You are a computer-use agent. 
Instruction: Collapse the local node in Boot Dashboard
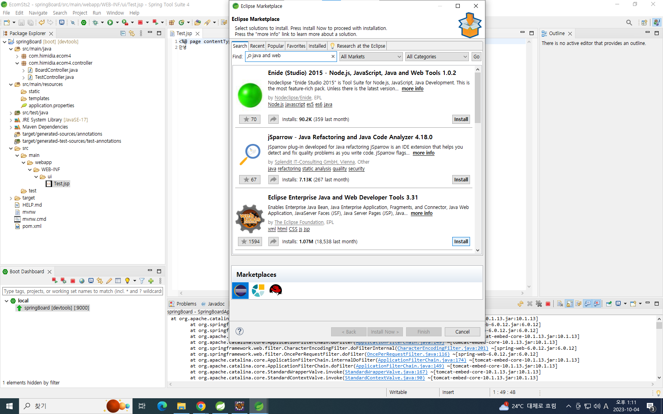point(6,301)
